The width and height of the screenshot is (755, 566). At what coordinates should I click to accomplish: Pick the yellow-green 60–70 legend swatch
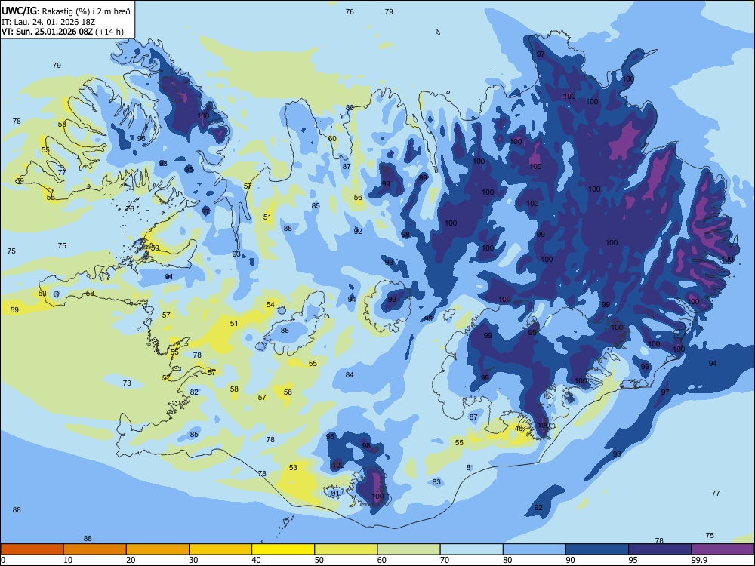(x=408, y=549)
